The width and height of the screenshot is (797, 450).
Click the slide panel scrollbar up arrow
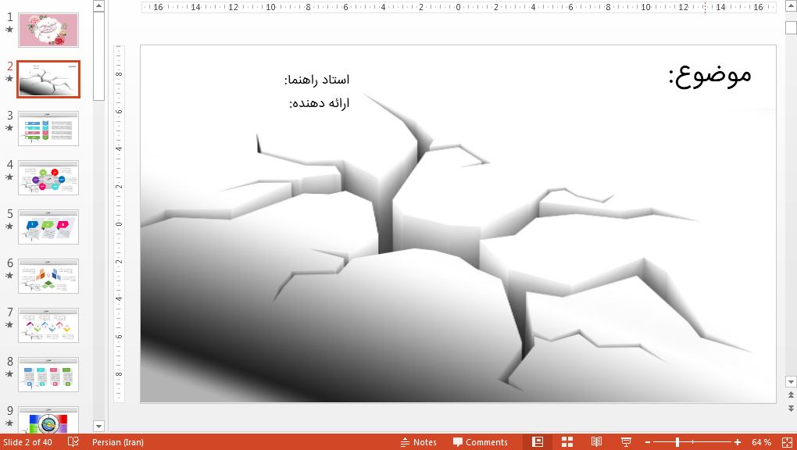coord(98,5)
